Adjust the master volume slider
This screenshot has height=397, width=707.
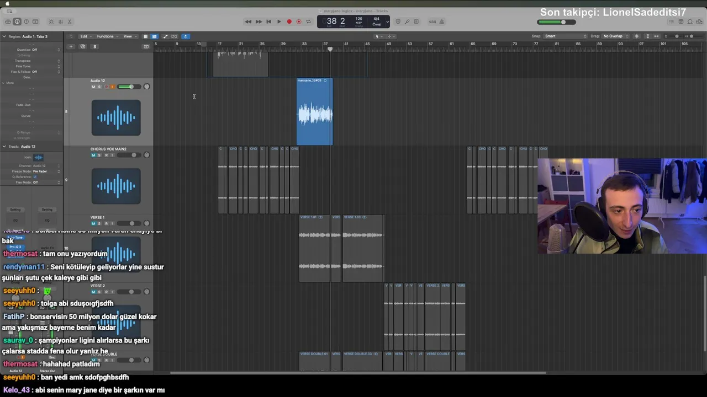pyautogui.click(x=556, y=22)
